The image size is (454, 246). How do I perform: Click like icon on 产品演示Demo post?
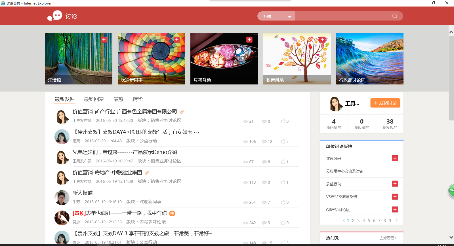click(x=283, y=162)
